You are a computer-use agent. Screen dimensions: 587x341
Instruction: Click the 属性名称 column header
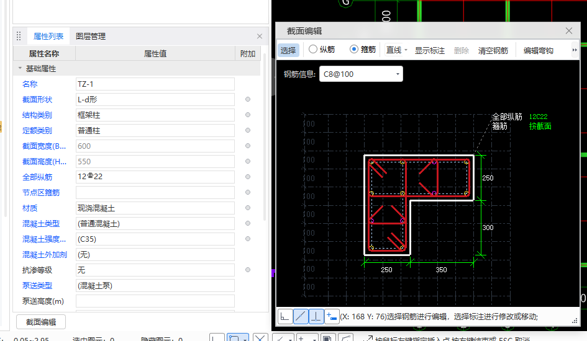tap(44, 53)
